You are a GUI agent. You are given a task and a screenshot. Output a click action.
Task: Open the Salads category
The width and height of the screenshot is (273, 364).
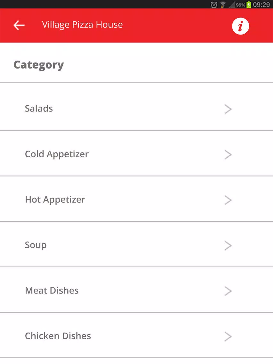coord(136,107)
